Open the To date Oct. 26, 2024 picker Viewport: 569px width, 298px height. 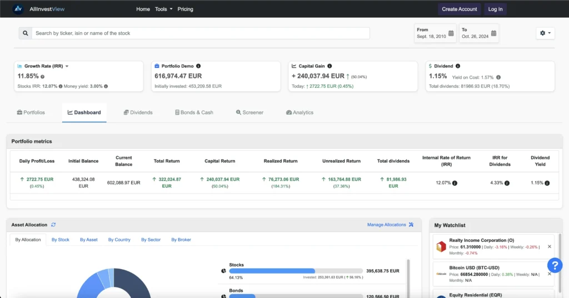[479, 33]
